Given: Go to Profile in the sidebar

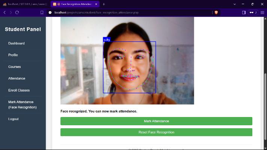Looking at the screenshot, I should coord(13,55).
